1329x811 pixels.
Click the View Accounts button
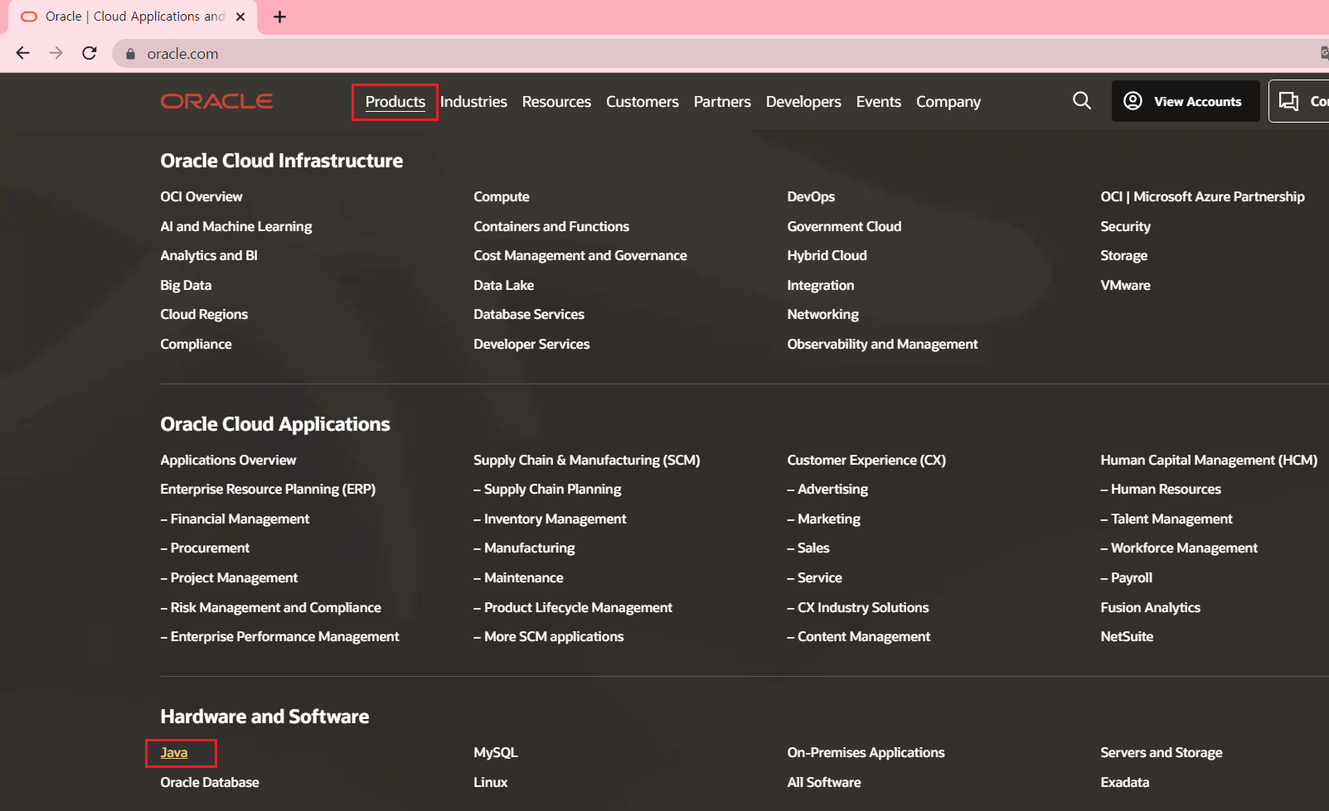click(1186, 101)
